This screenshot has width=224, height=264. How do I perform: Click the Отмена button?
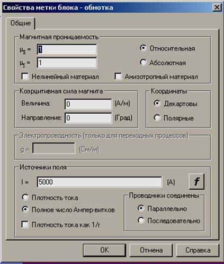click(151, 250)
